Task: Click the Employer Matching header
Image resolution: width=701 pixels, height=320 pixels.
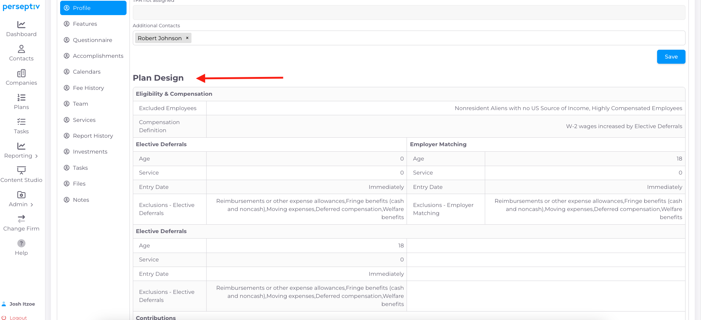Action: 438,144
